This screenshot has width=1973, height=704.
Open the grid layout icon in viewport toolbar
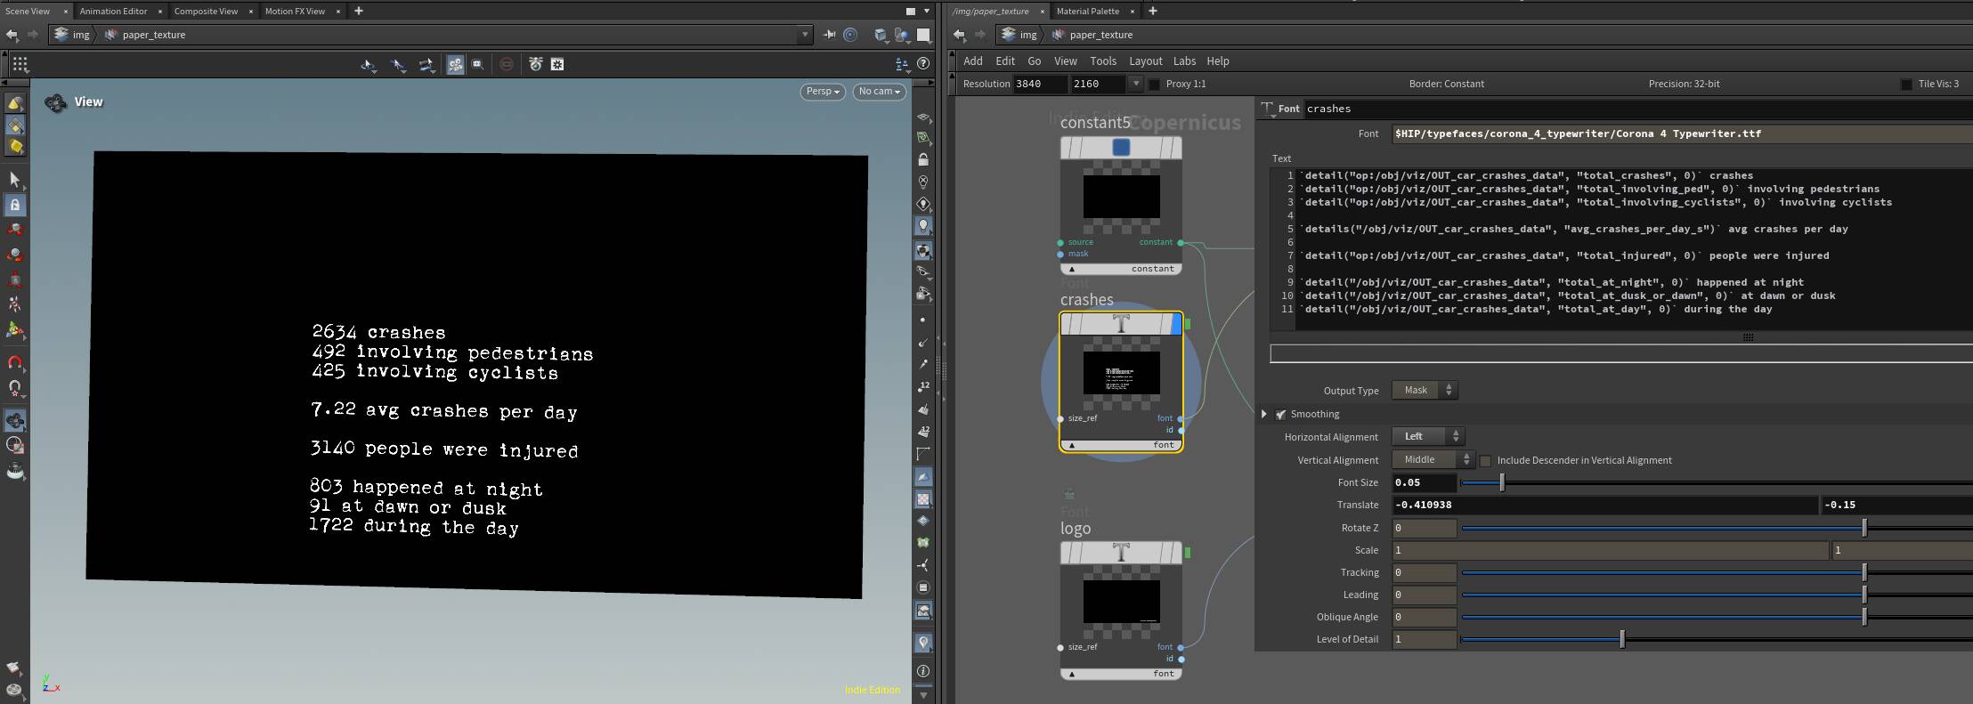click(x=20, y=64)
